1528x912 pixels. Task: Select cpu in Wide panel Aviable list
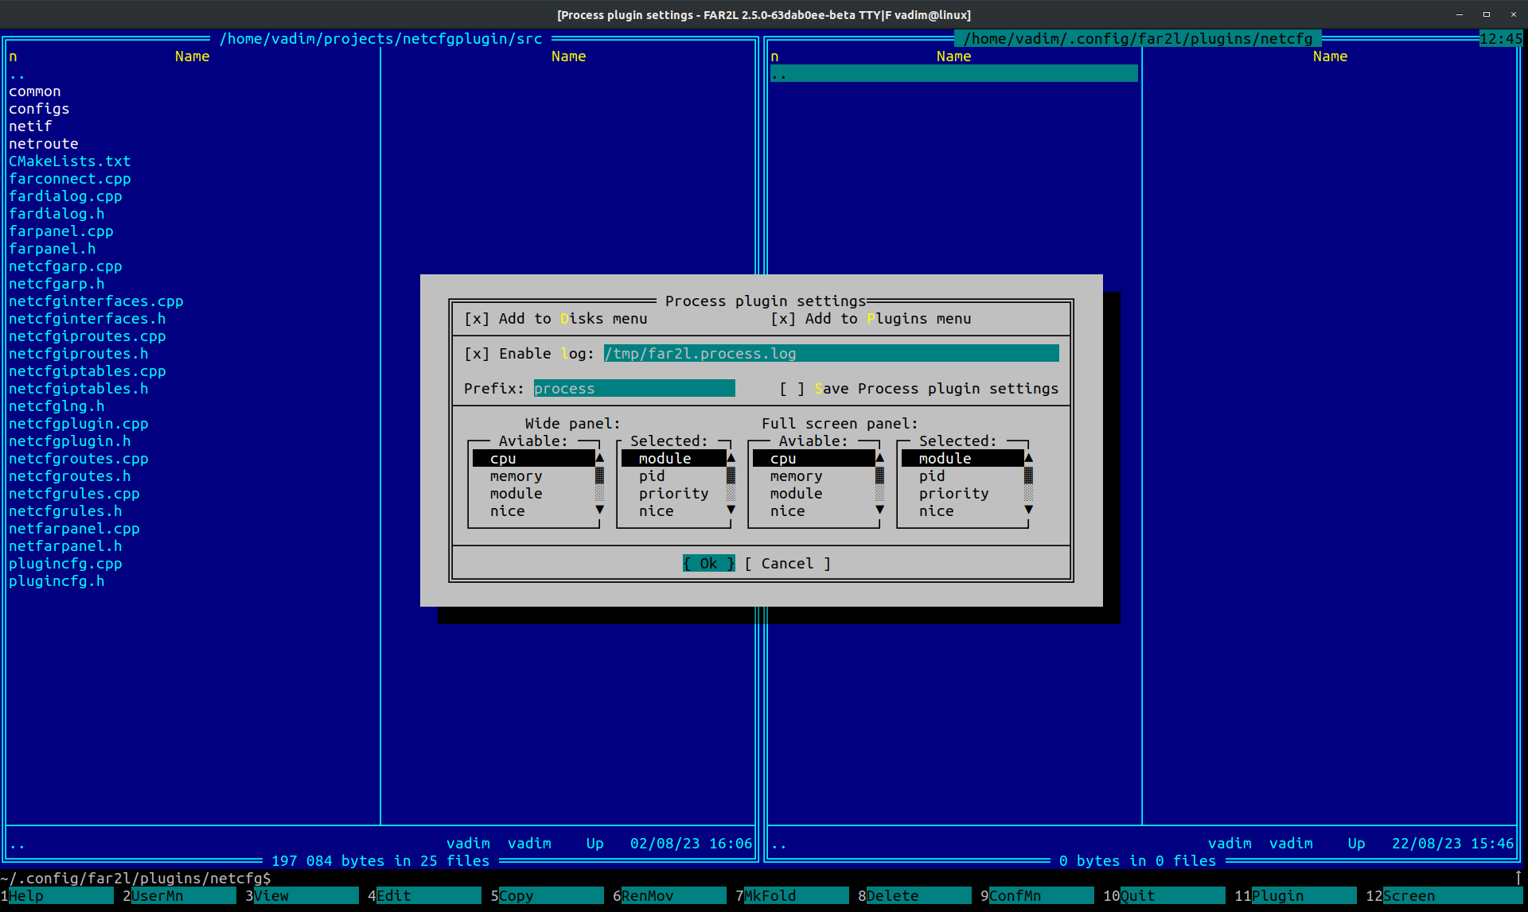533,459
